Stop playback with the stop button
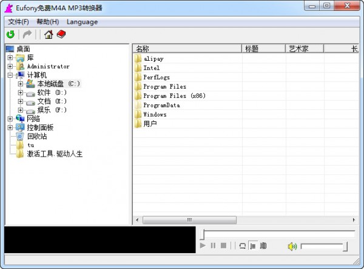Viewport: 364px width, 269px height. pos(223,245)
